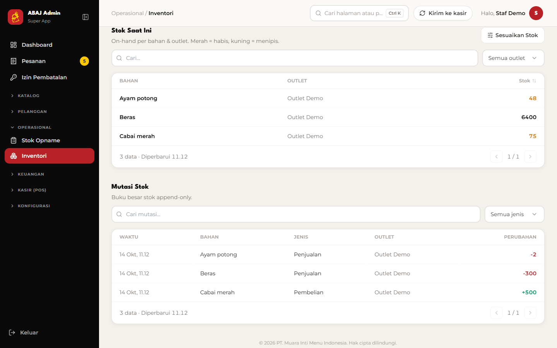The width and height of the screenshot is (557, 348).
Task: Click the Sesuaikan Stok sliders icon
Action: pos(490,35)
